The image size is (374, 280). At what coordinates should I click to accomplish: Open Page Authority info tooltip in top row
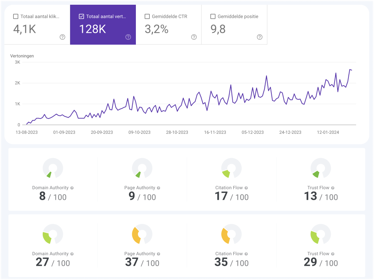(158, 187)
